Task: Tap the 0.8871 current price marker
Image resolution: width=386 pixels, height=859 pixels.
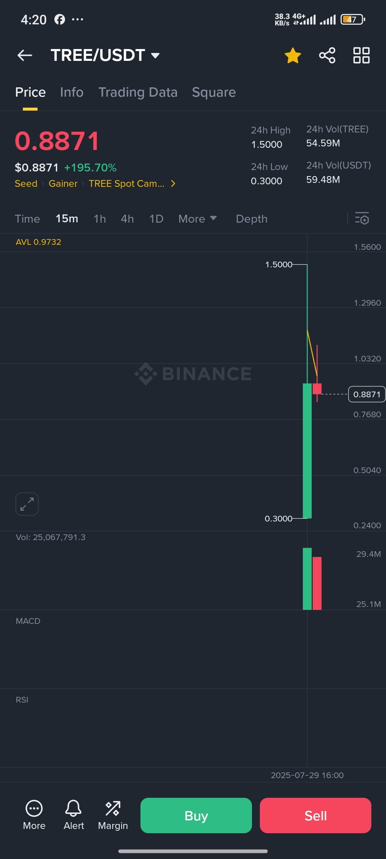Action: click(367, 394)
